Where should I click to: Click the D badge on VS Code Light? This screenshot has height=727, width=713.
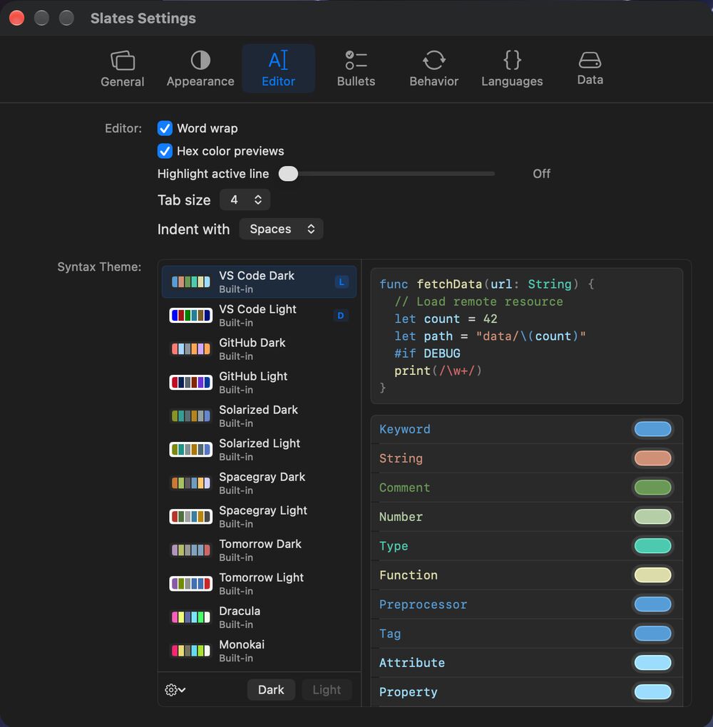click(x=341, y=315)
